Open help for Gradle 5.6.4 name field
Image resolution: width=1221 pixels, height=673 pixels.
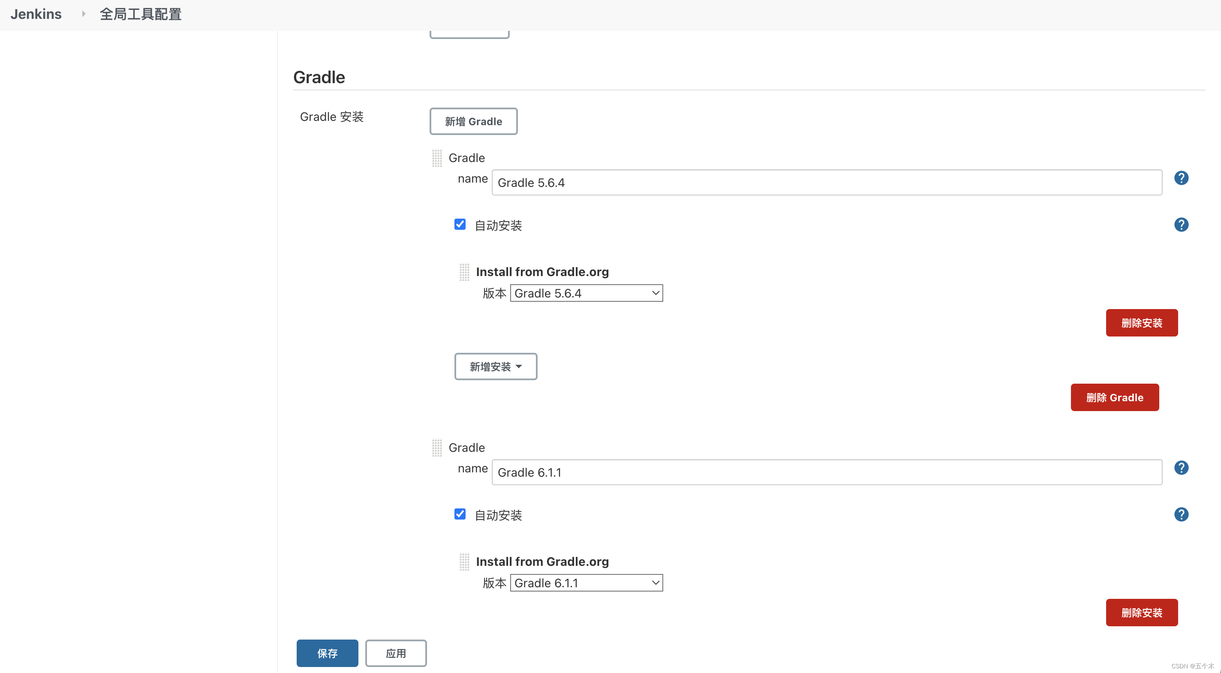(x=1181, y=178)
